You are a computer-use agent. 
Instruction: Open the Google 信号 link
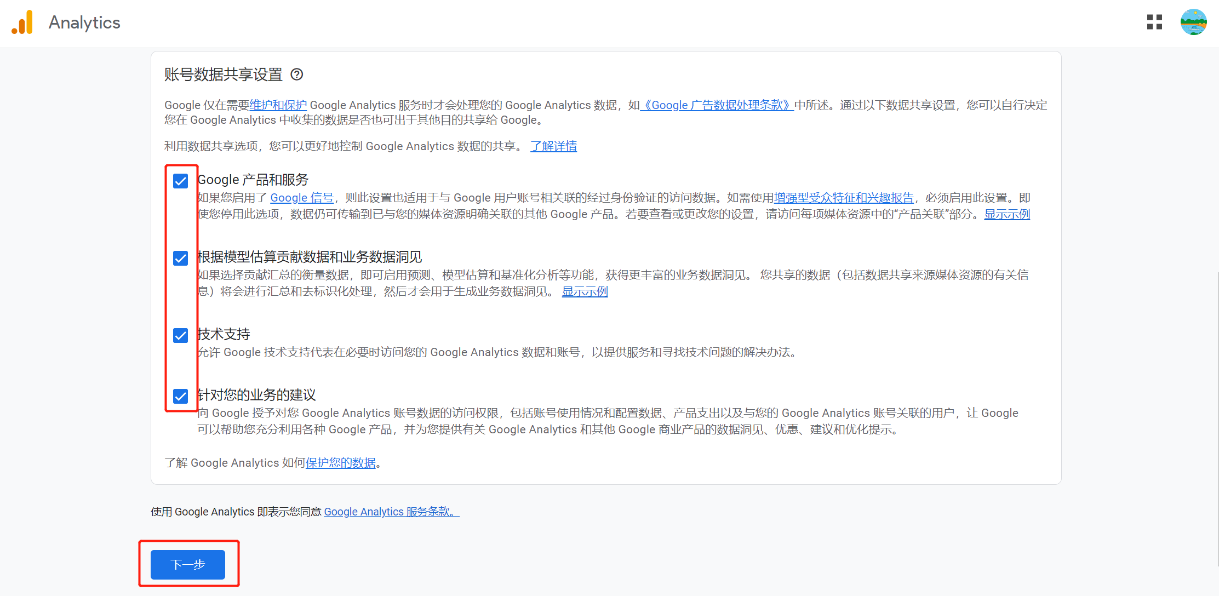point(302,198)
